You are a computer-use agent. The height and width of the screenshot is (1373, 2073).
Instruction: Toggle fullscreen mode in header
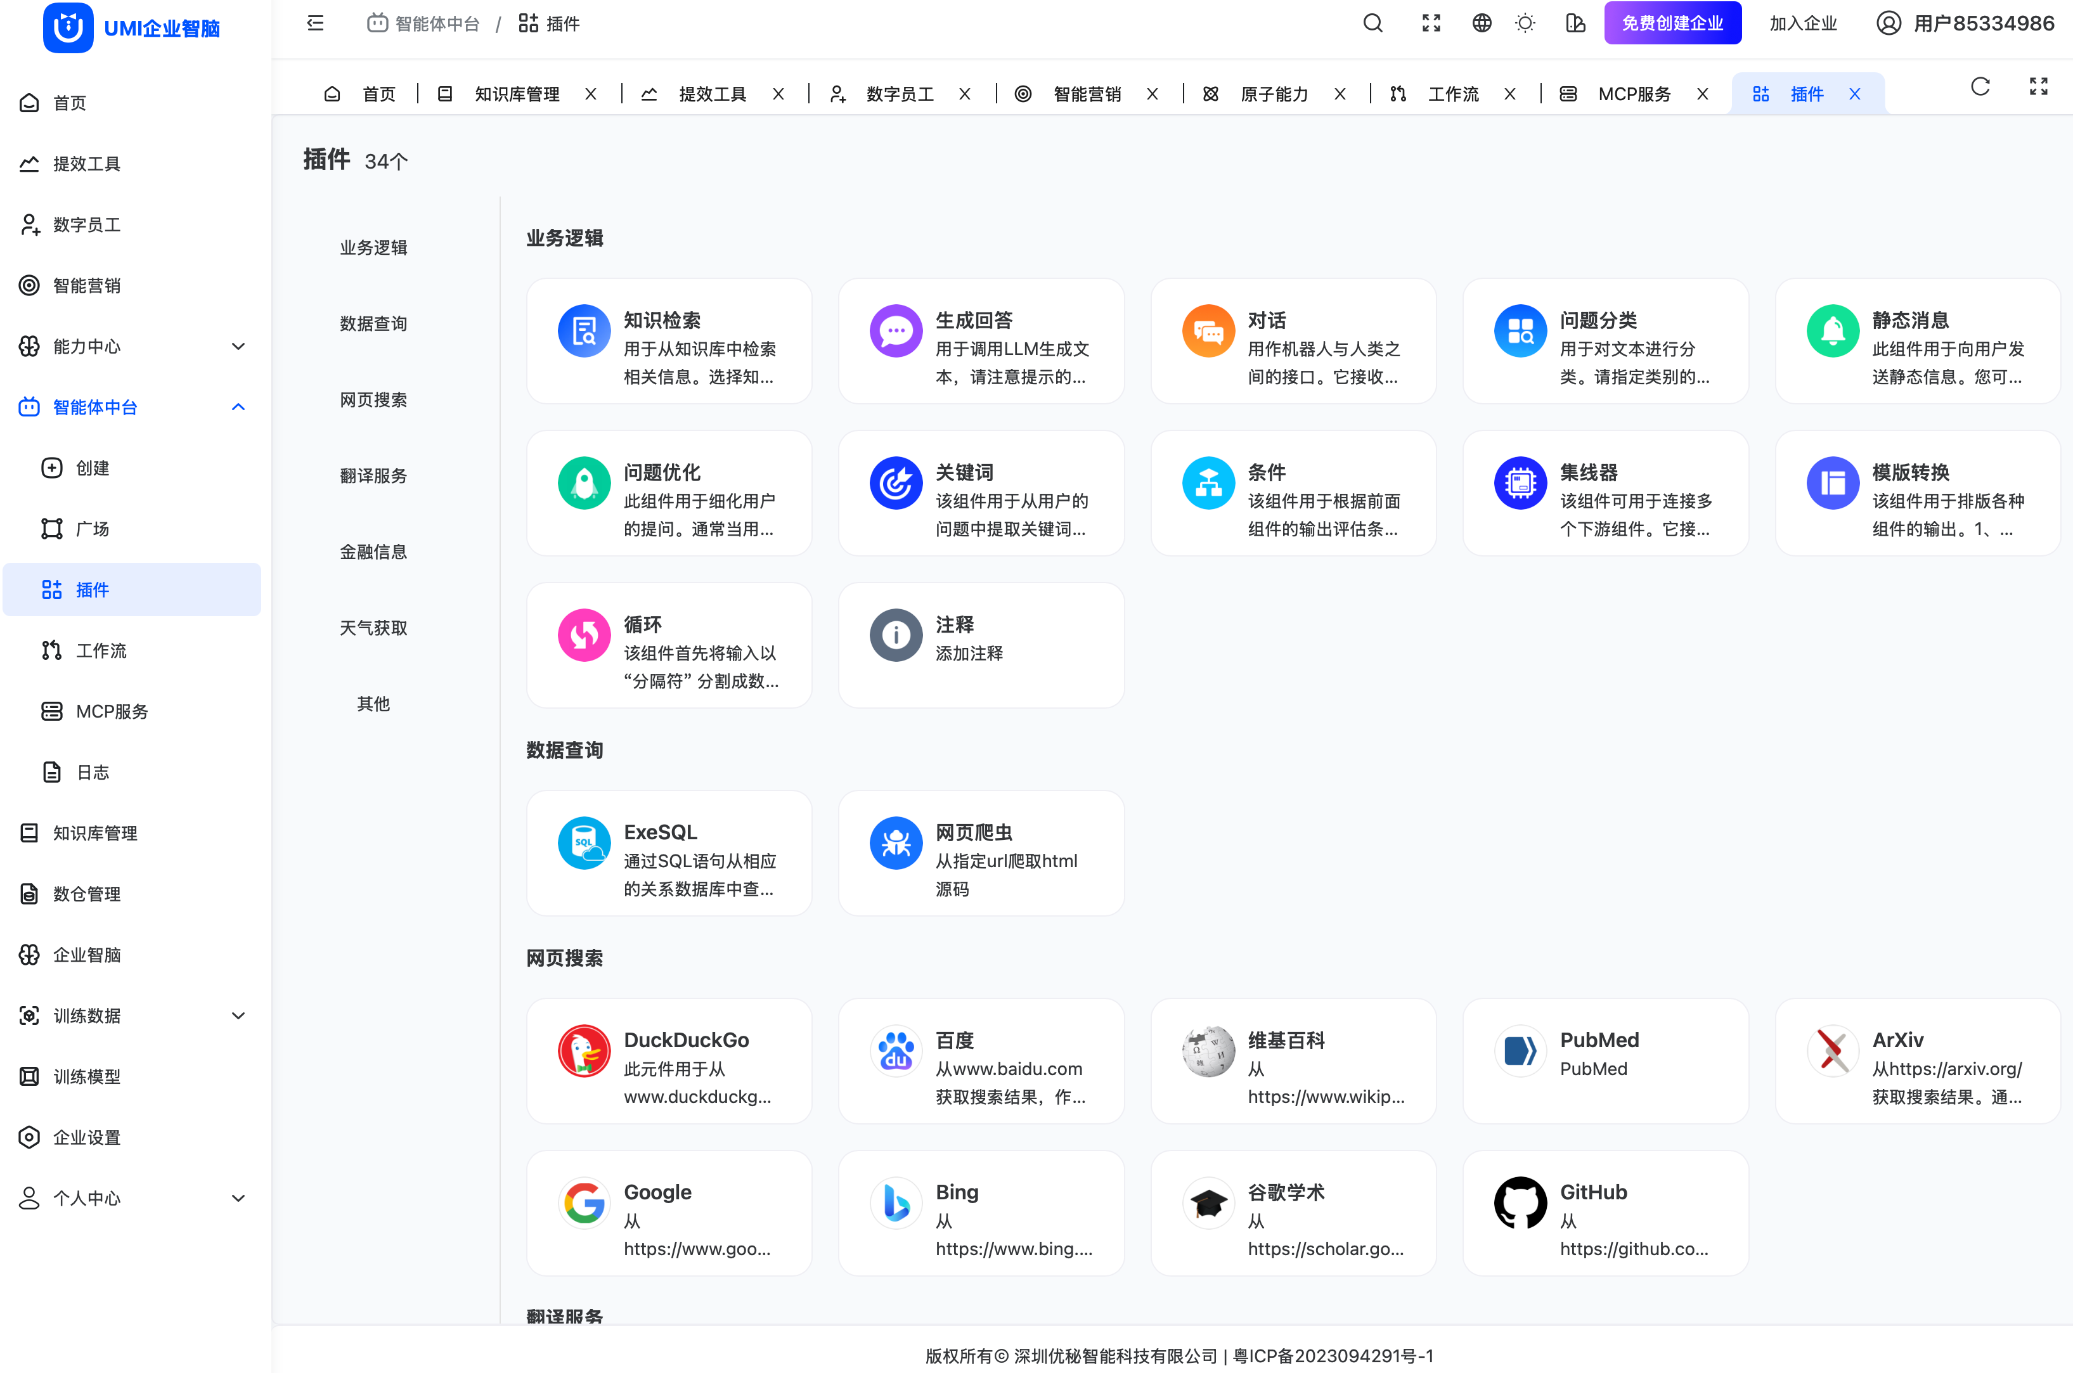point(1431,23)
